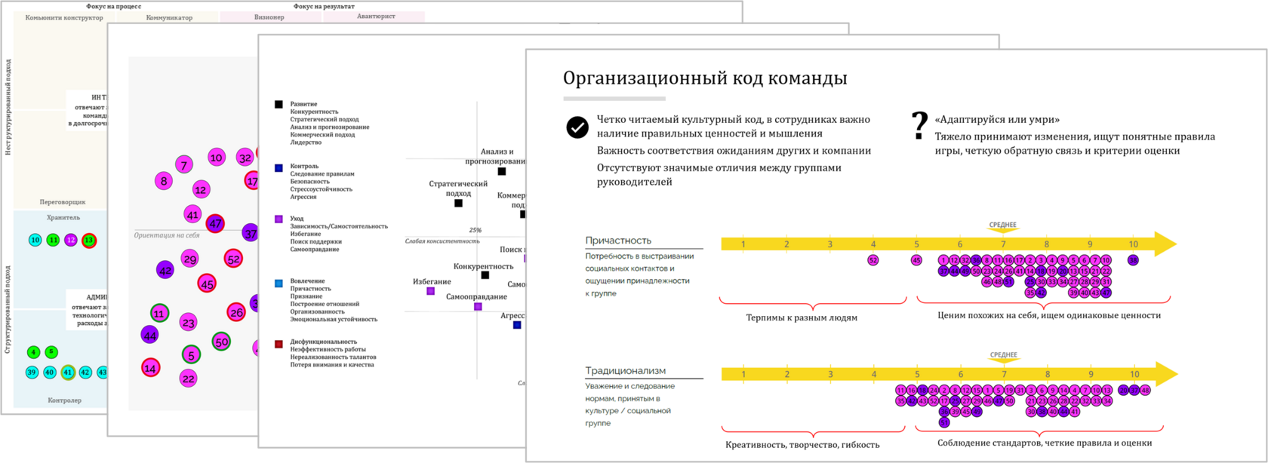This screenshot has height=463, width=1268.
Task: Click circle 48 at the Традиционализм scale end
Action: point(1145,391)
